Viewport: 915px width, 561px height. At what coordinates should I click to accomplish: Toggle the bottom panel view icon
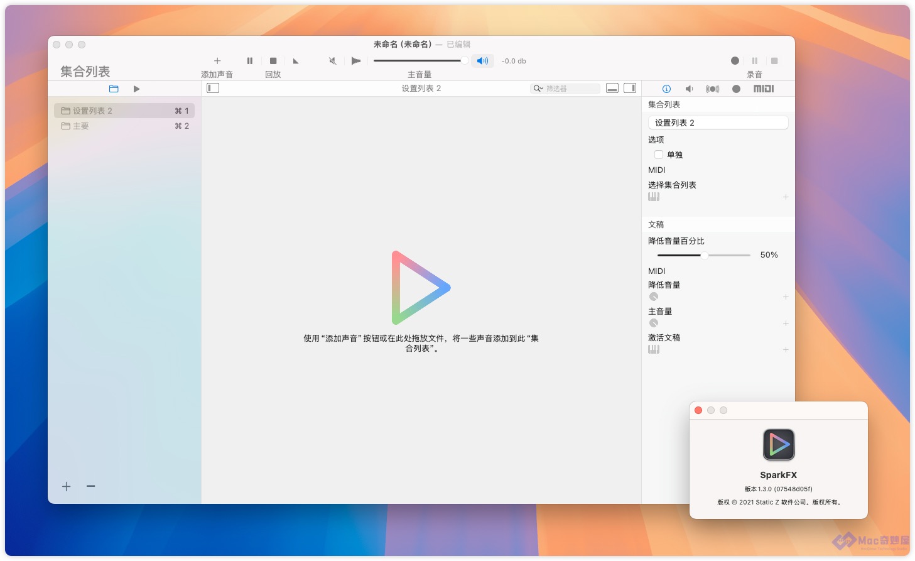point(612,88)
